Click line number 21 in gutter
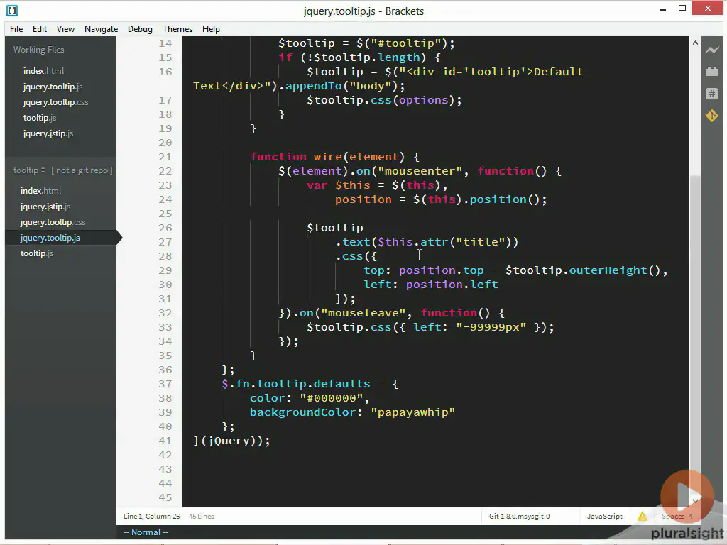The image size is (727, 545). (165, 157)
